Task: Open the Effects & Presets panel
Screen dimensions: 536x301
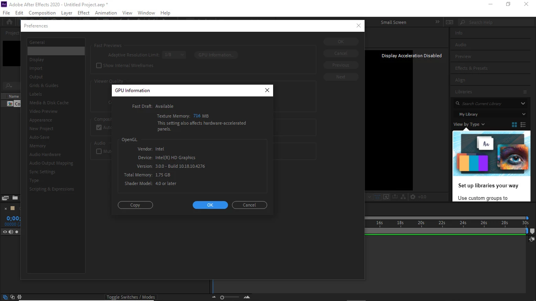Action: click(471, 68)
